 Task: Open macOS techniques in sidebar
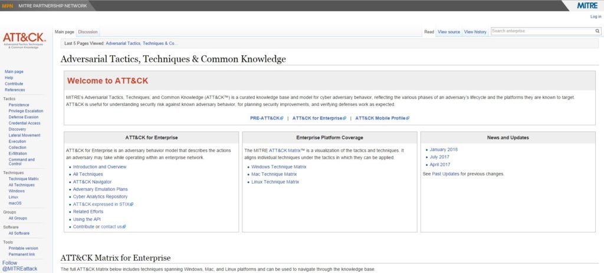[15, 204]
